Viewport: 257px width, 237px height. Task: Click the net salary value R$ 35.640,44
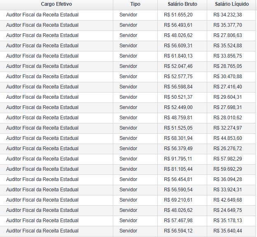pos(228,231)
